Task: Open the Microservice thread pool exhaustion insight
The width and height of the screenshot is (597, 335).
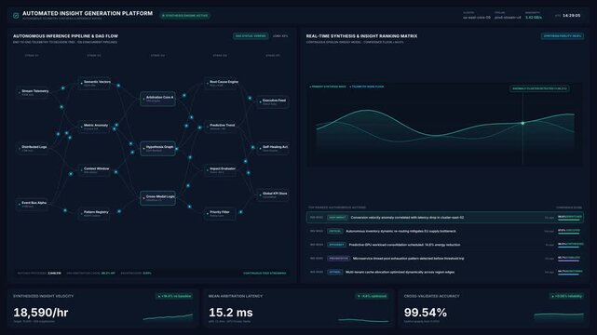Action: [x=444, y=259]
